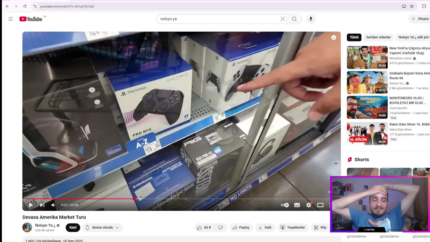
Task: Dislike the video
Action: (x=220, y=228)
